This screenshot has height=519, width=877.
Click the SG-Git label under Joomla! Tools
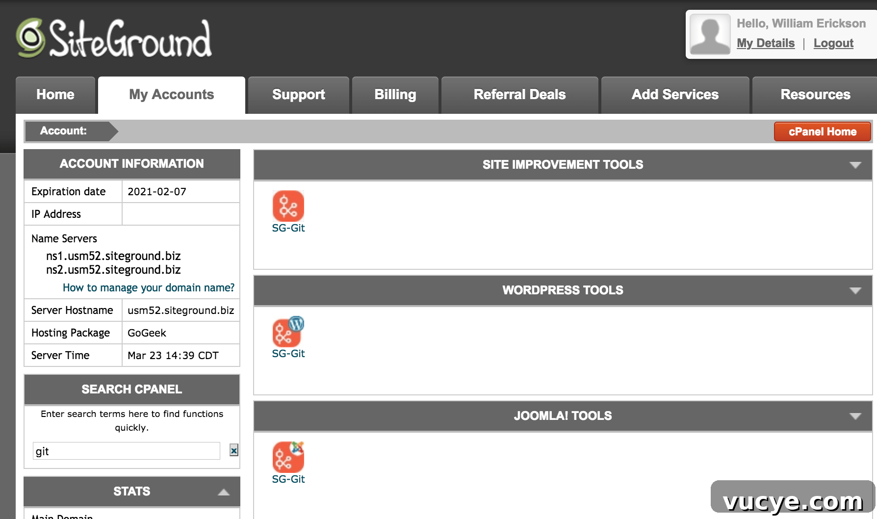pyautogui.click(x=288, y=479)
